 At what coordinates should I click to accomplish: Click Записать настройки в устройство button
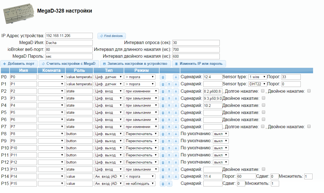tap(135, 64)
